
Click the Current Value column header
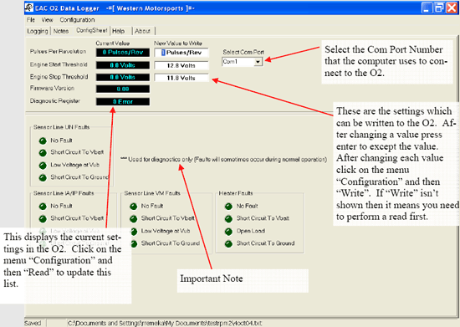(x=113, y=43)
